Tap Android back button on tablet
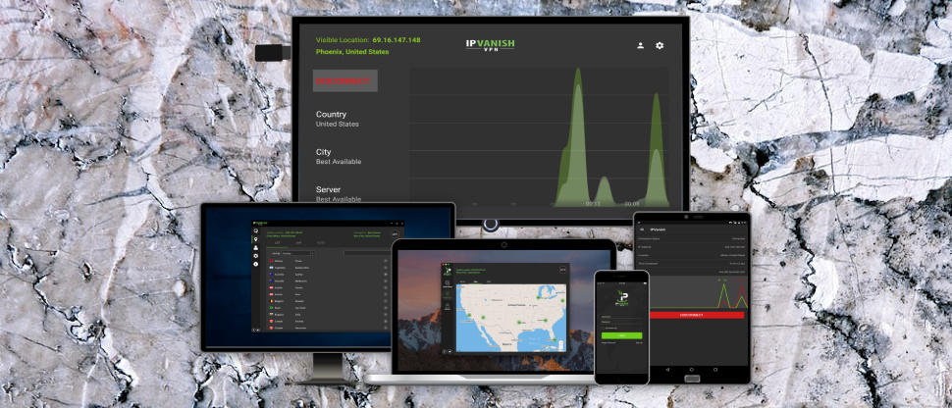 coord(667,369)
